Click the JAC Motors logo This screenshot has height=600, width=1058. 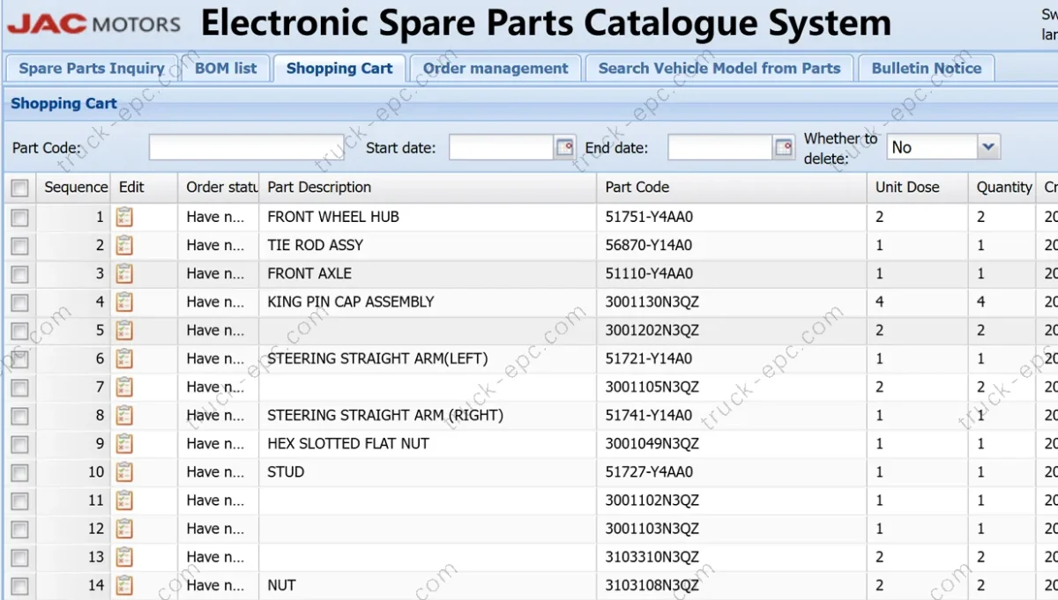coord(93,24)
